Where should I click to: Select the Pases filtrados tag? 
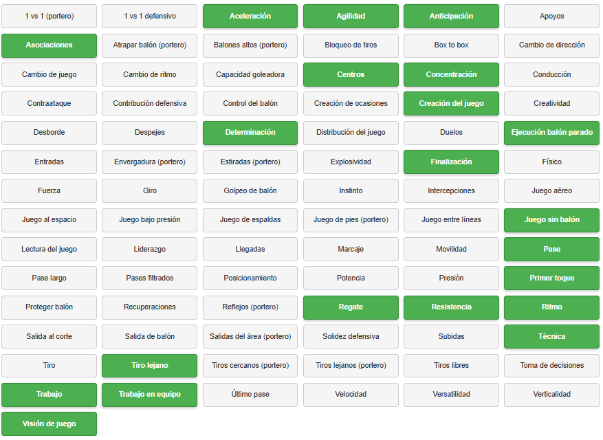(149, 278)
